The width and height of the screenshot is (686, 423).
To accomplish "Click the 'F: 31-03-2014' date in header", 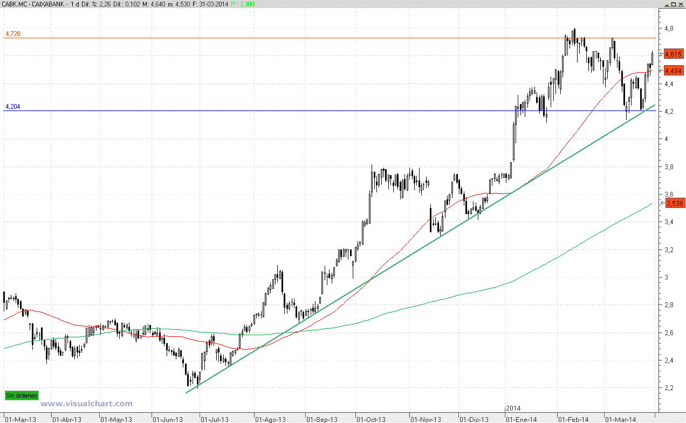I will click(x=210, y=4).
